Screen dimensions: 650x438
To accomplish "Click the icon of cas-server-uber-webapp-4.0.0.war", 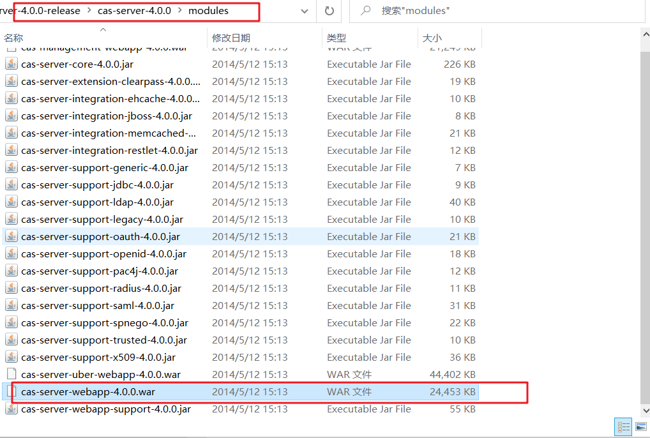I will pos(12,374).
